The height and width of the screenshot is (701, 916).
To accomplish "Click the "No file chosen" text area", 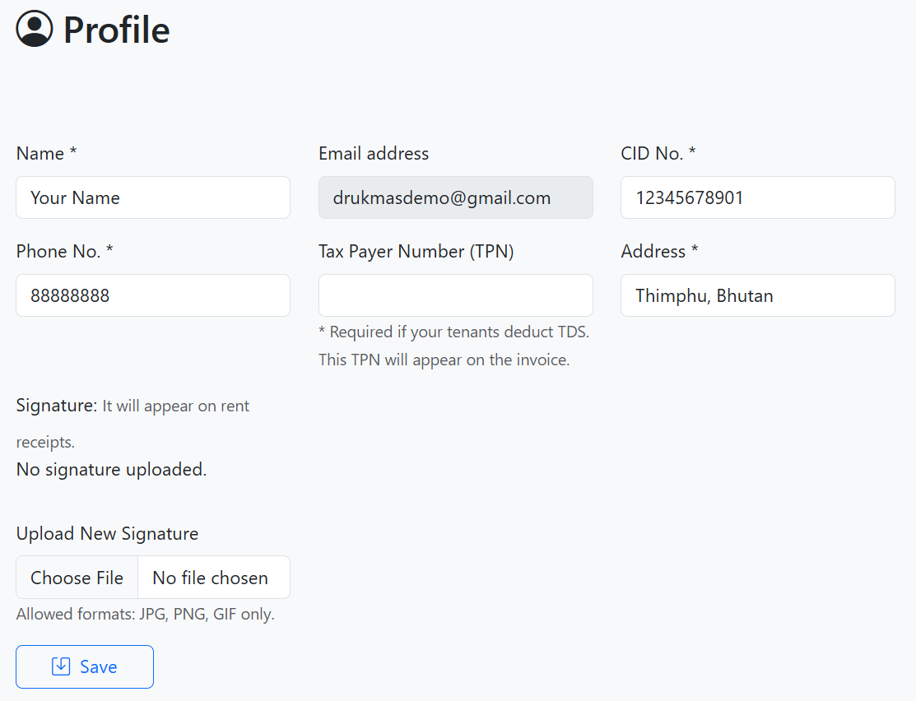I will coord(211,578).
